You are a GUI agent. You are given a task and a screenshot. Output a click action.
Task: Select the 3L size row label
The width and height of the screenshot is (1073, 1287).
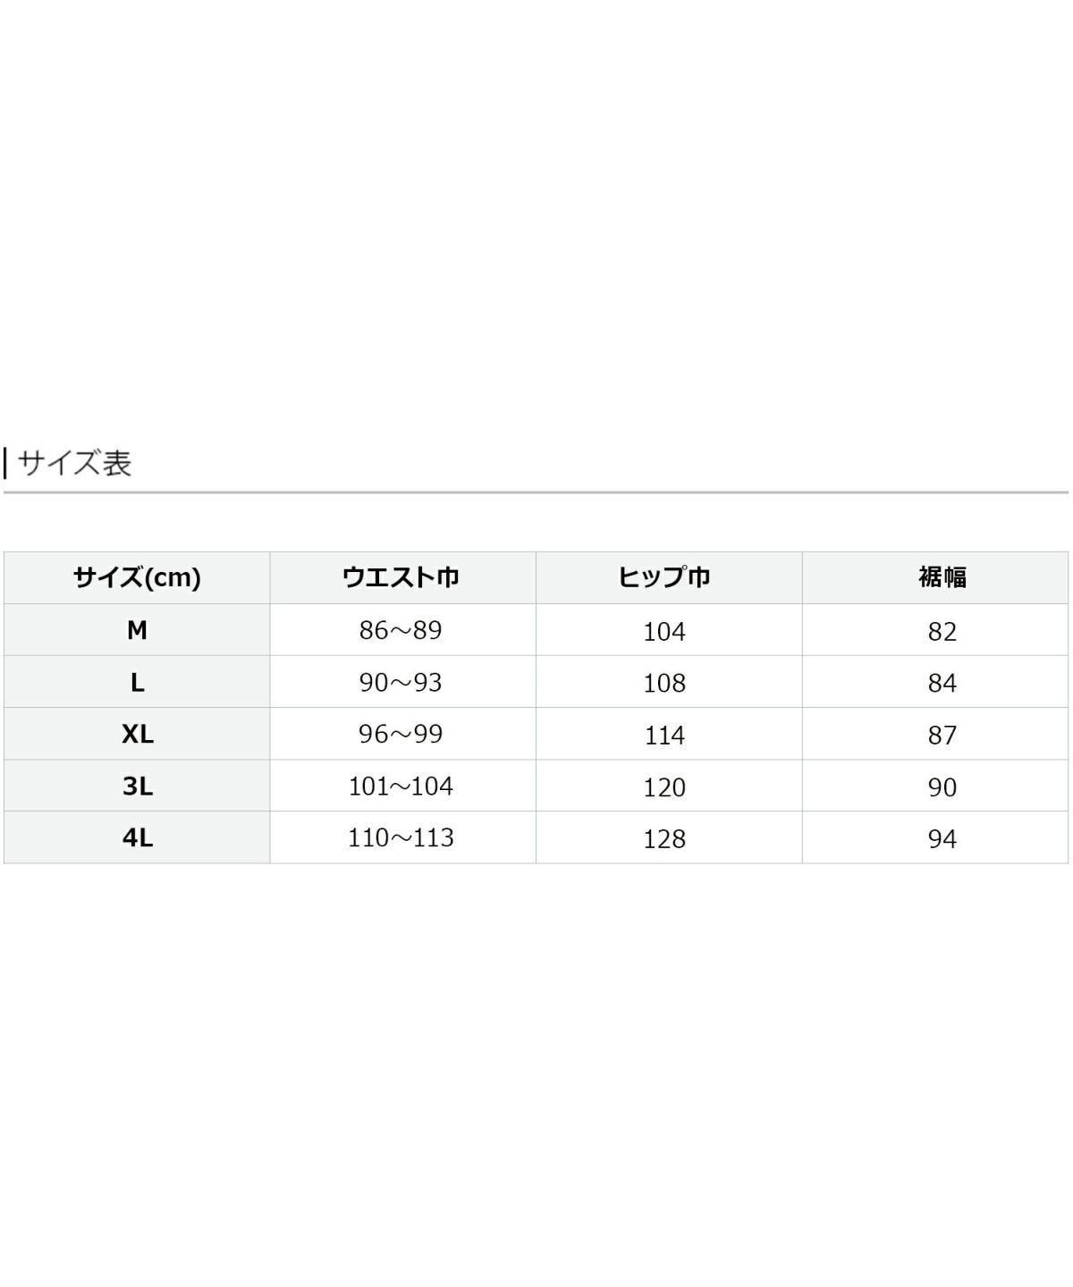pos(137,786)
